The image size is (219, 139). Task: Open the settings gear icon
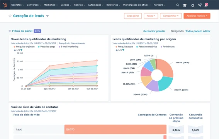click(193, 5)
